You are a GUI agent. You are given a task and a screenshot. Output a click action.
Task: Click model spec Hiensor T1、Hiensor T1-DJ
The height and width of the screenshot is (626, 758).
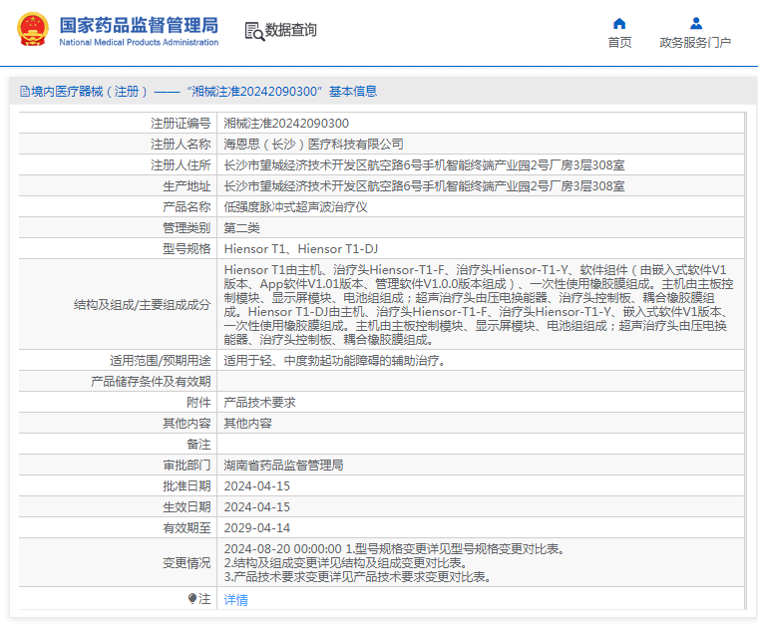[301, 249]
